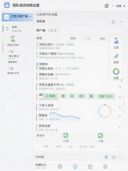Click the 之检员 green tag
This screenshot has height=171, width=128.
click(x=51, y=96)
